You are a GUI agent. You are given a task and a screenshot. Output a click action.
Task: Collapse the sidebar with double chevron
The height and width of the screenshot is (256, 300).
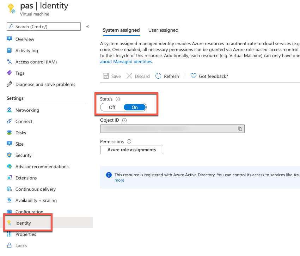click(87, 26)
